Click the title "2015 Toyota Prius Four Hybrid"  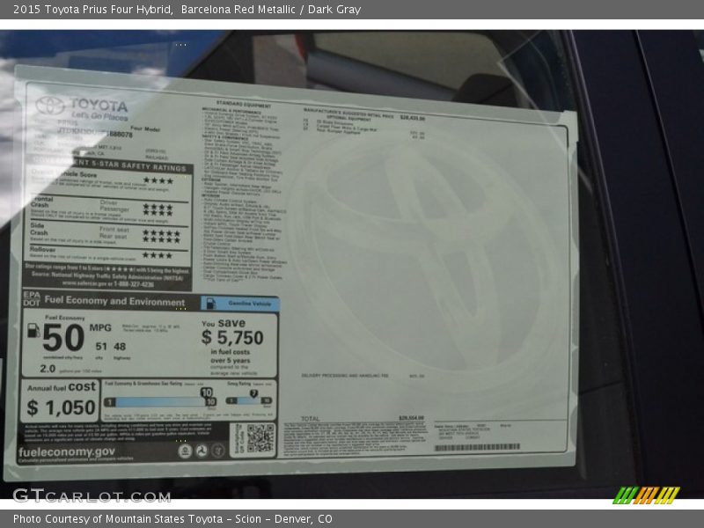[x=93, y=10]
